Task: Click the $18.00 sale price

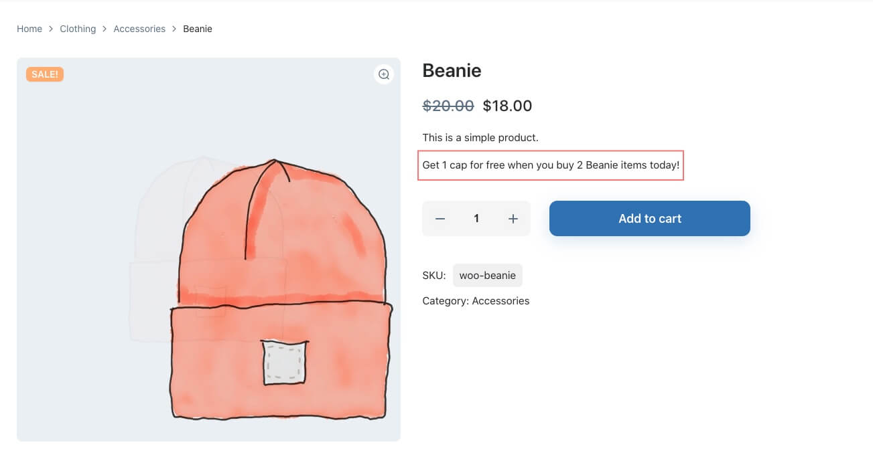Action: tap(507, 106)
